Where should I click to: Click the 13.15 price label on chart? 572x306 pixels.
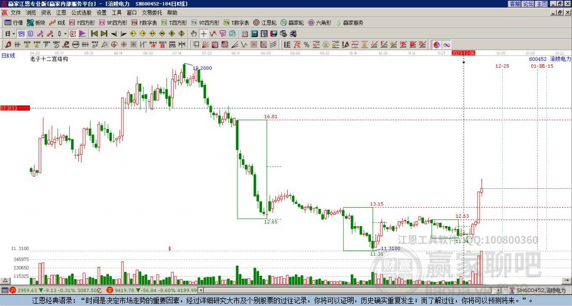pos(377,204)
